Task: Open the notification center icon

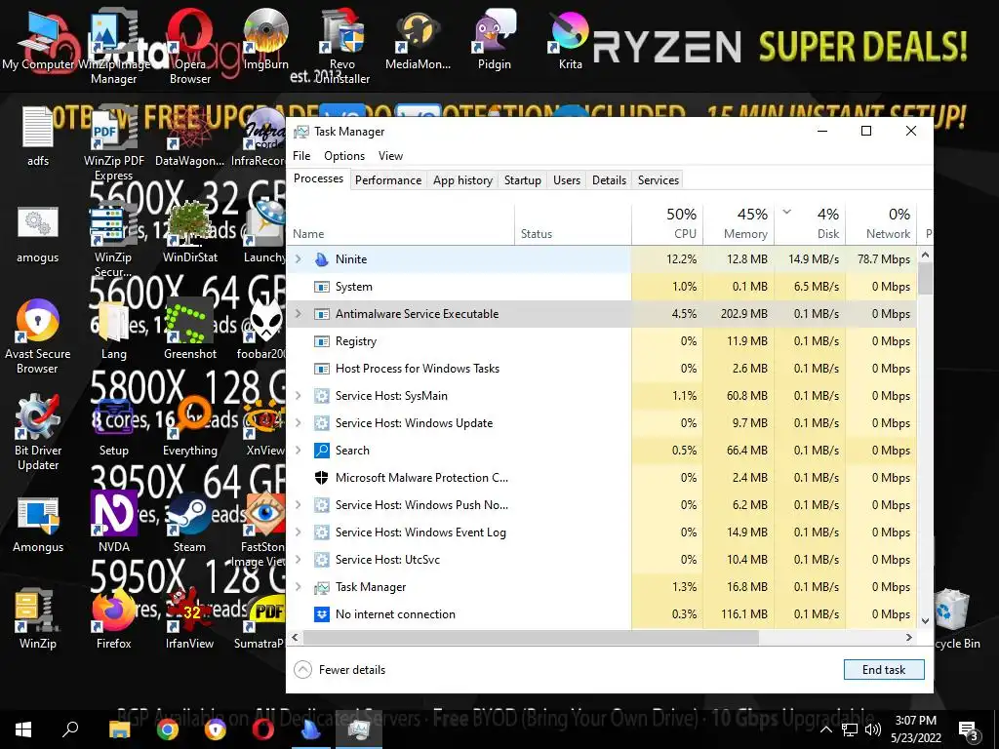Action: (969, 730)
